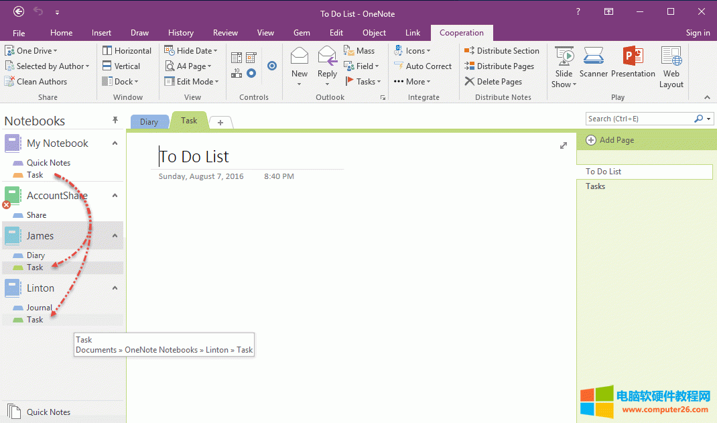717x423 pixels.
Task: Select the radio button control icon
Action: click(251, 73)
